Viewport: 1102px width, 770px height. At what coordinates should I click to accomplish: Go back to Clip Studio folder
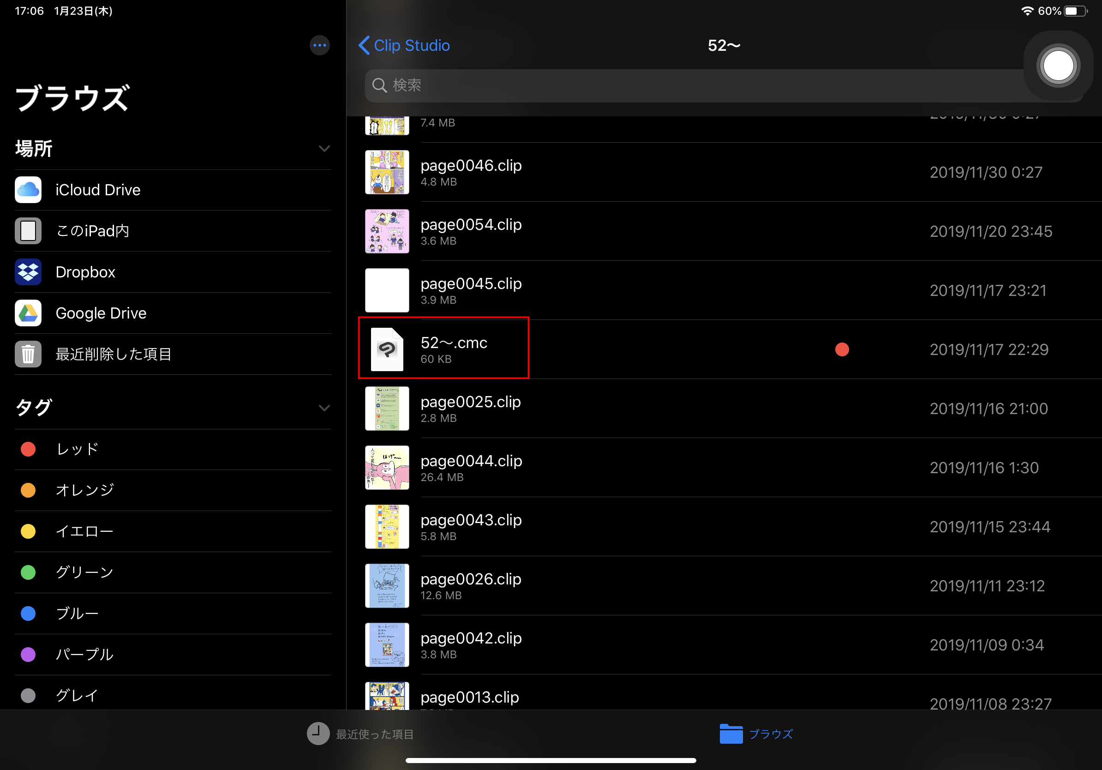coord(404,46)
